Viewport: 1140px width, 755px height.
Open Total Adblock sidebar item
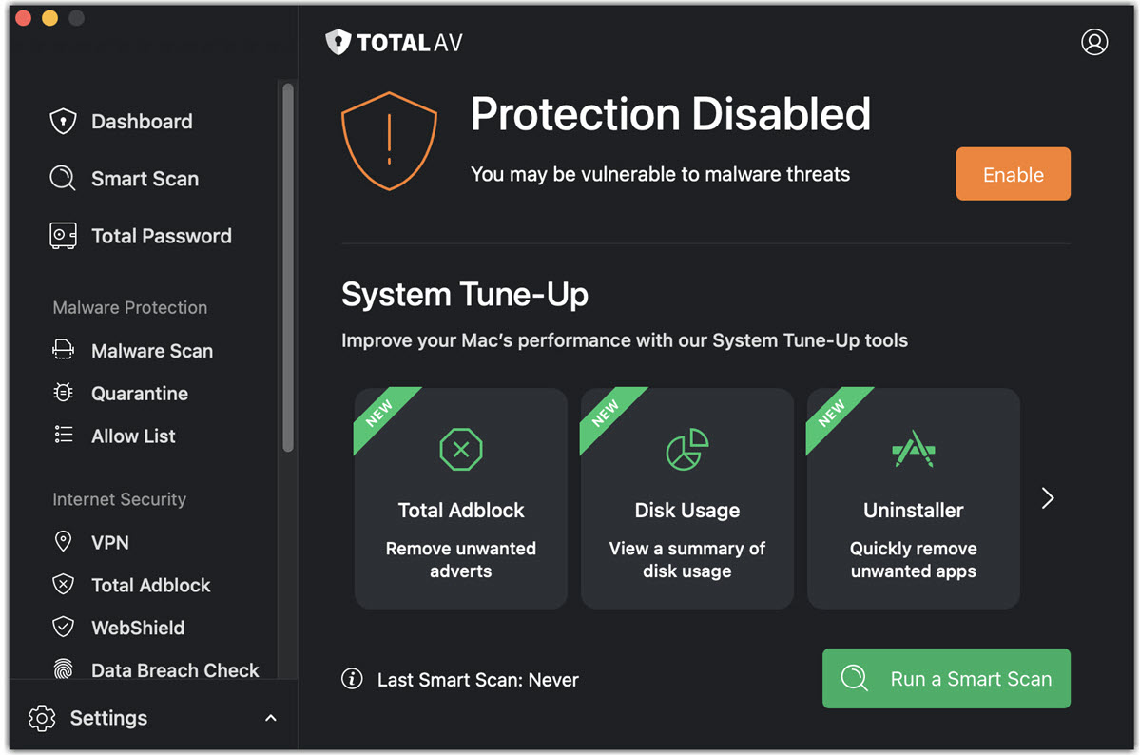150,585
